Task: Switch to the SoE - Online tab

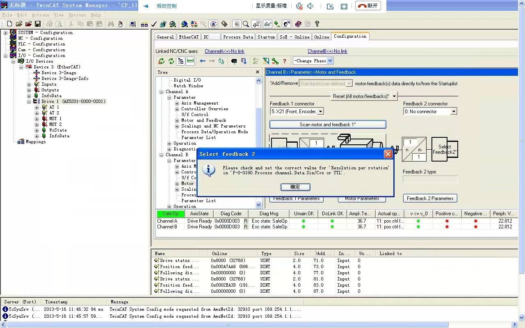Action: [x=294, y=37]
